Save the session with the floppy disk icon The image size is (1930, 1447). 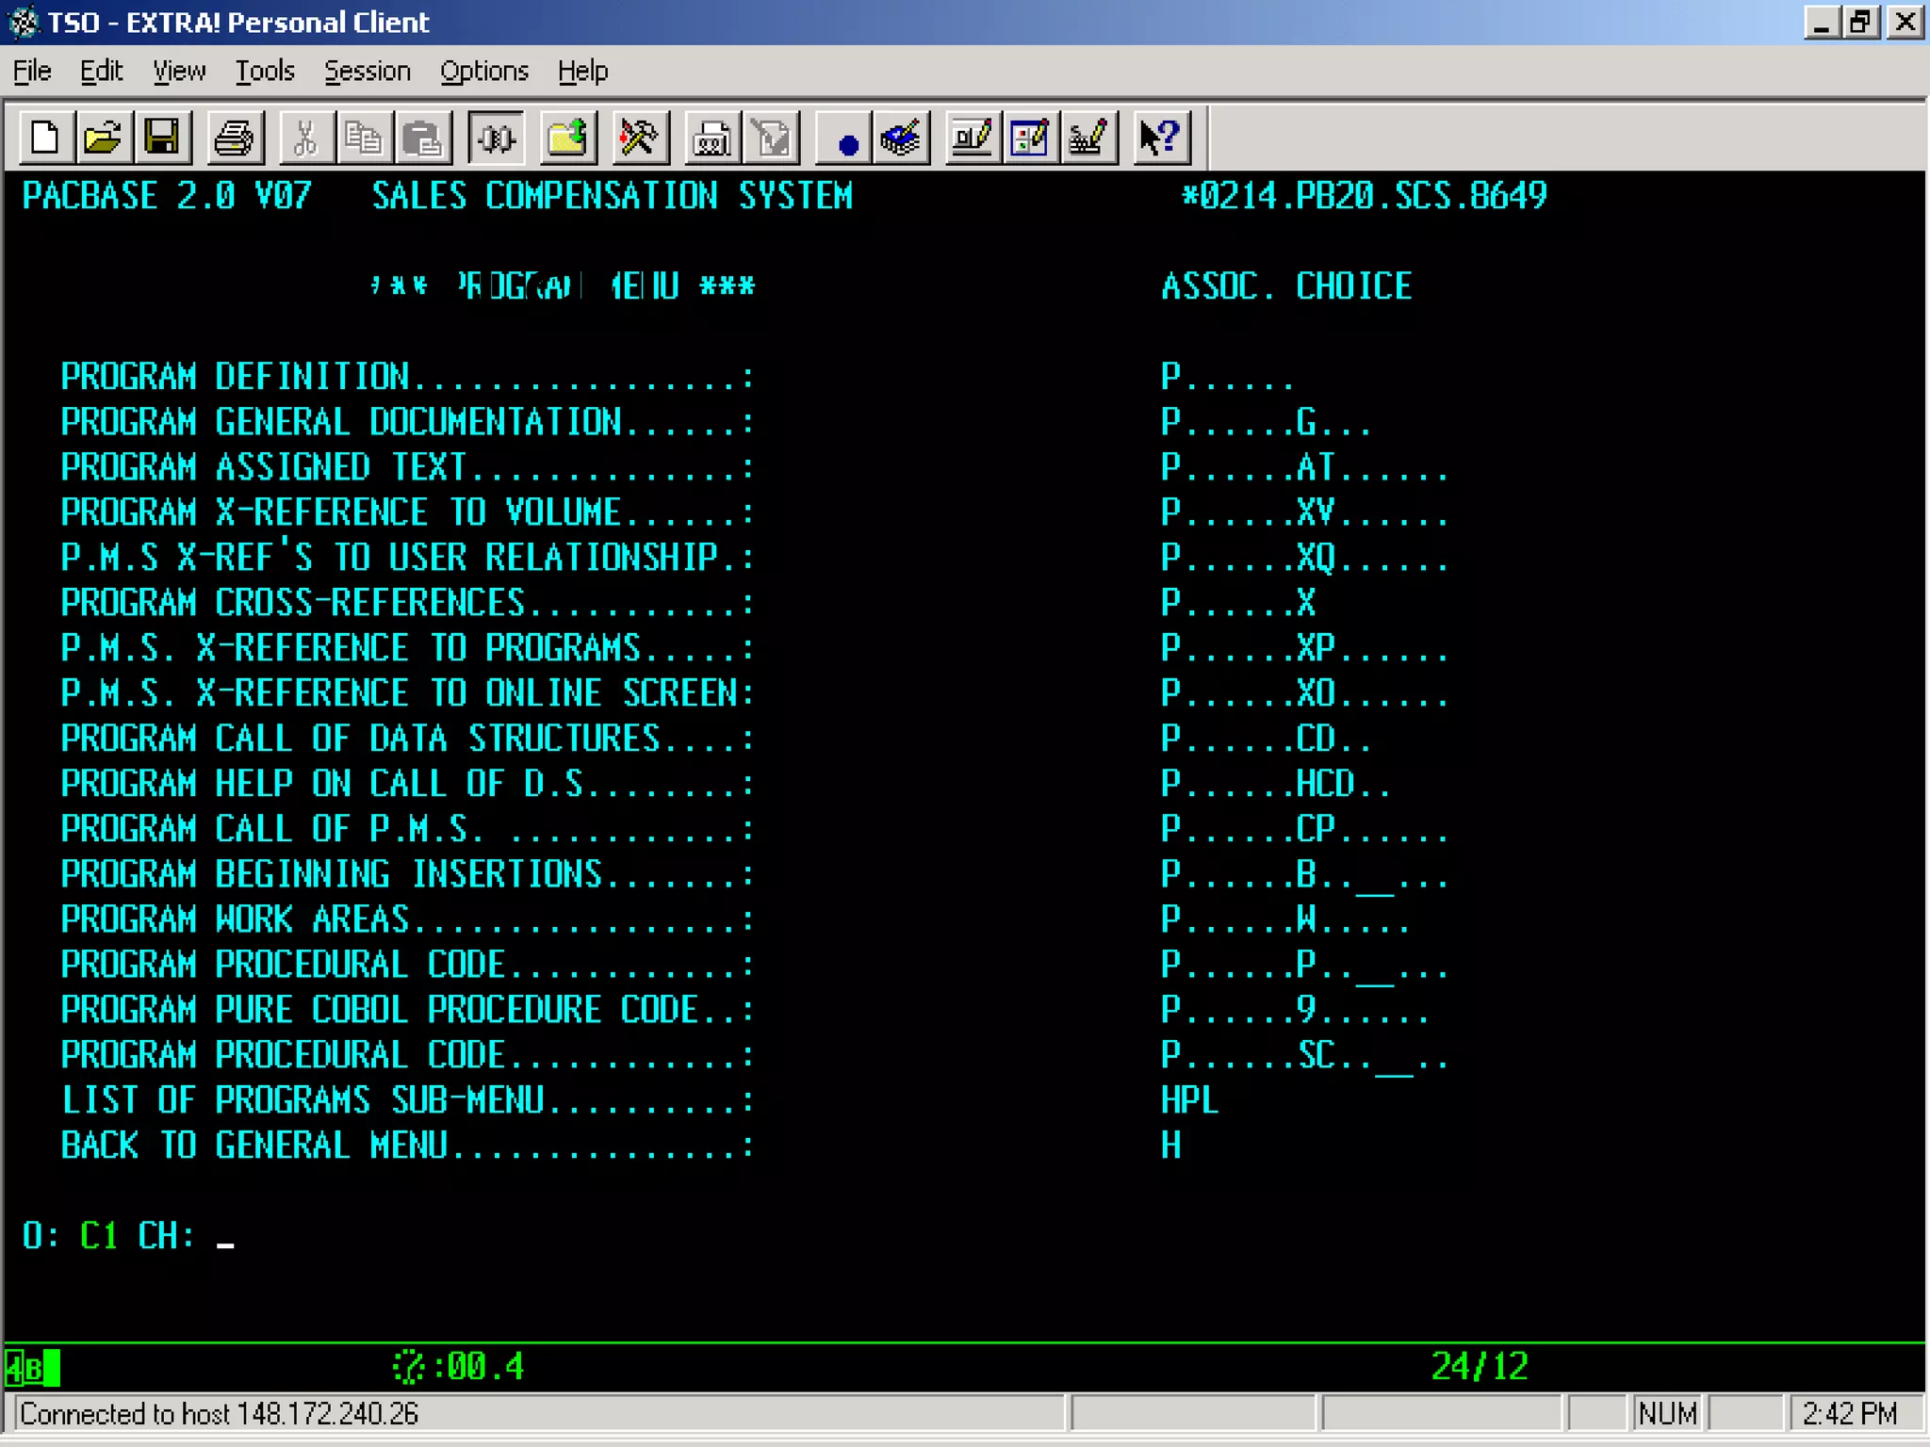pyautogui.click(x=161, y=138)
